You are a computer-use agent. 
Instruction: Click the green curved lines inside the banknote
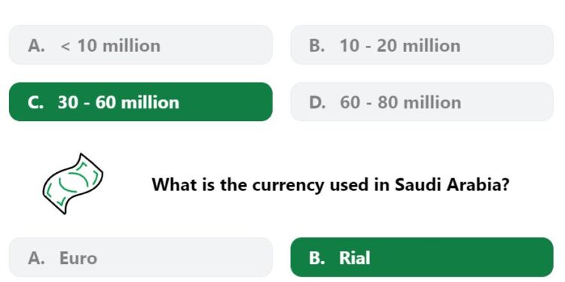(x=73, y=183)
